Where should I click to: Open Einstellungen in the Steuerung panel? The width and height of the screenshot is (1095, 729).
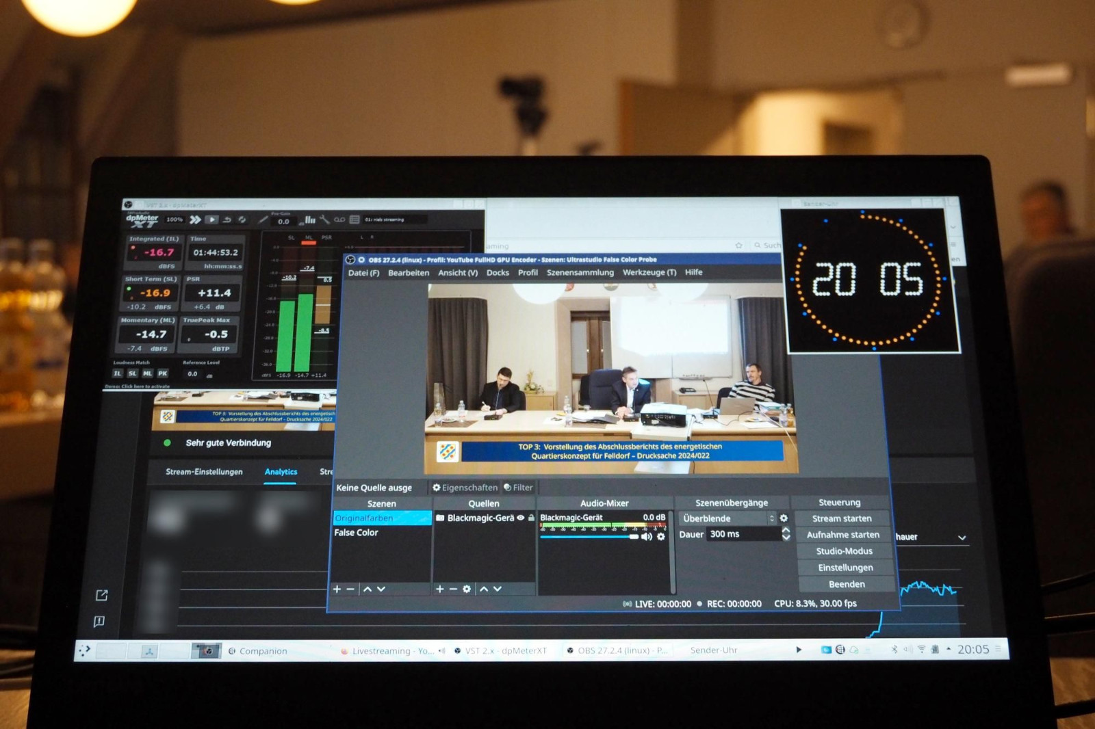click(846, 567)
